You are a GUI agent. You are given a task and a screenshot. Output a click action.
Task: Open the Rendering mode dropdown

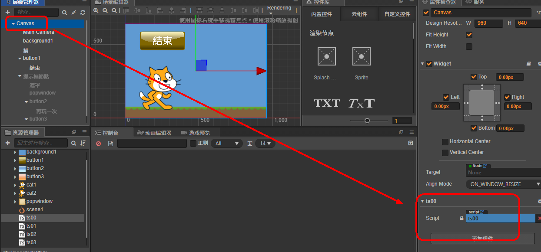279,9
